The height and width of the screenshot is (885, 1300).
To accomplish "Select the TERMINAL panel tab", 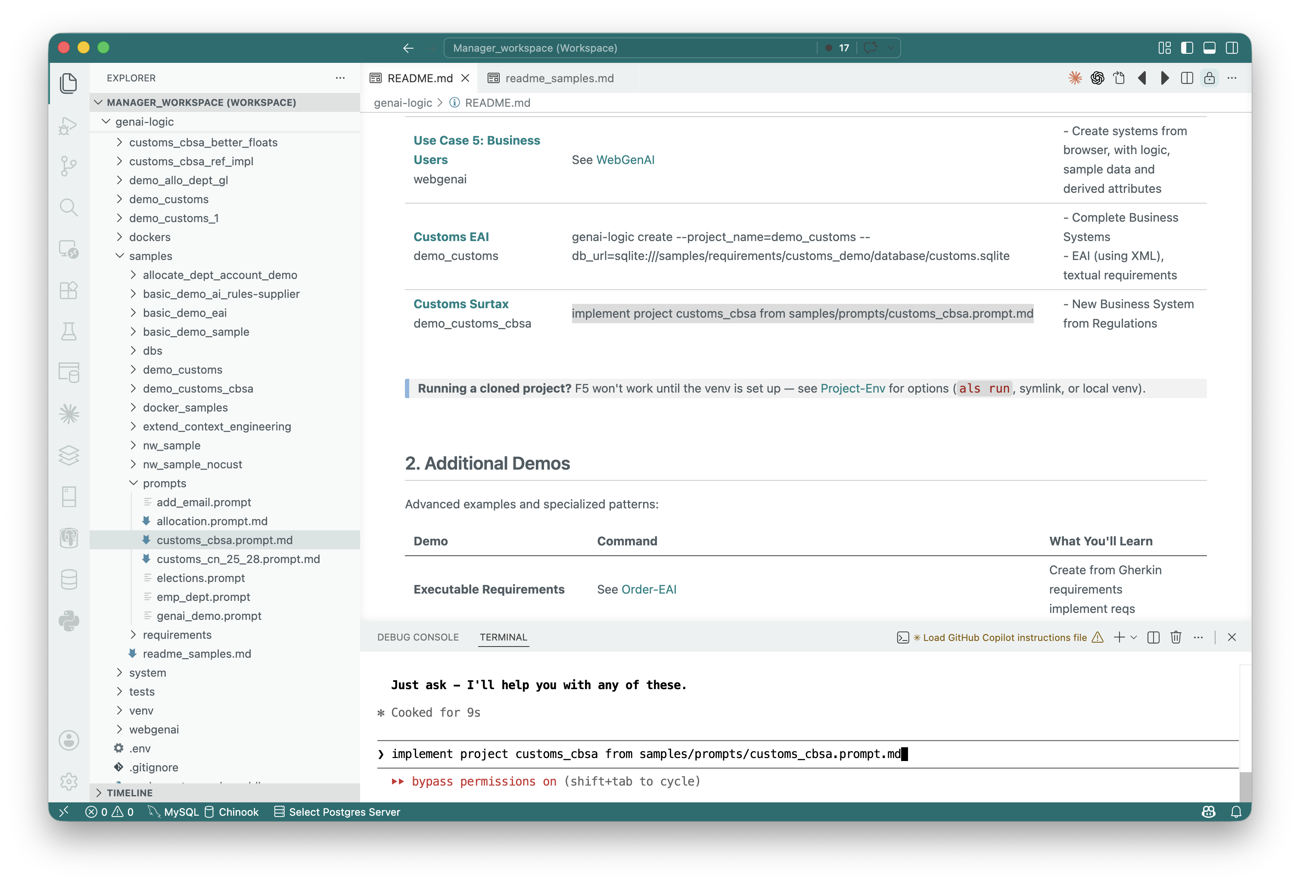I will coord(504,637).
